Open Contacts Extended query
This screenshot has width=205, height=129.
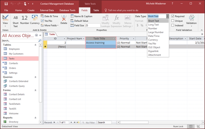click(x=19, y=81)
